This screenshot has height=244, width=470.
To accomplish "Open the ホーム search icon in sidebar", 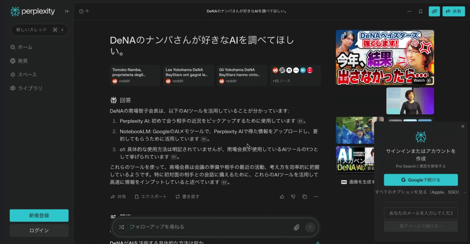I will pyautogui.click(x=13, y=47).
